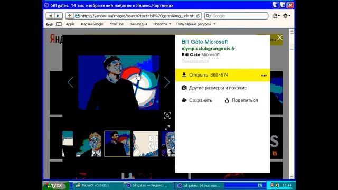Show previous image with left chevron

click(70, 82)
